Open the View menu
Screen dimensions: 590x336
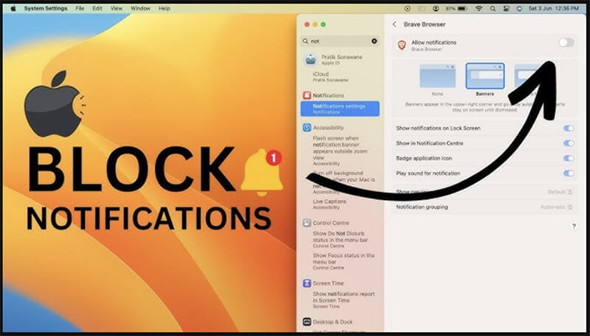tap(117, 8)
